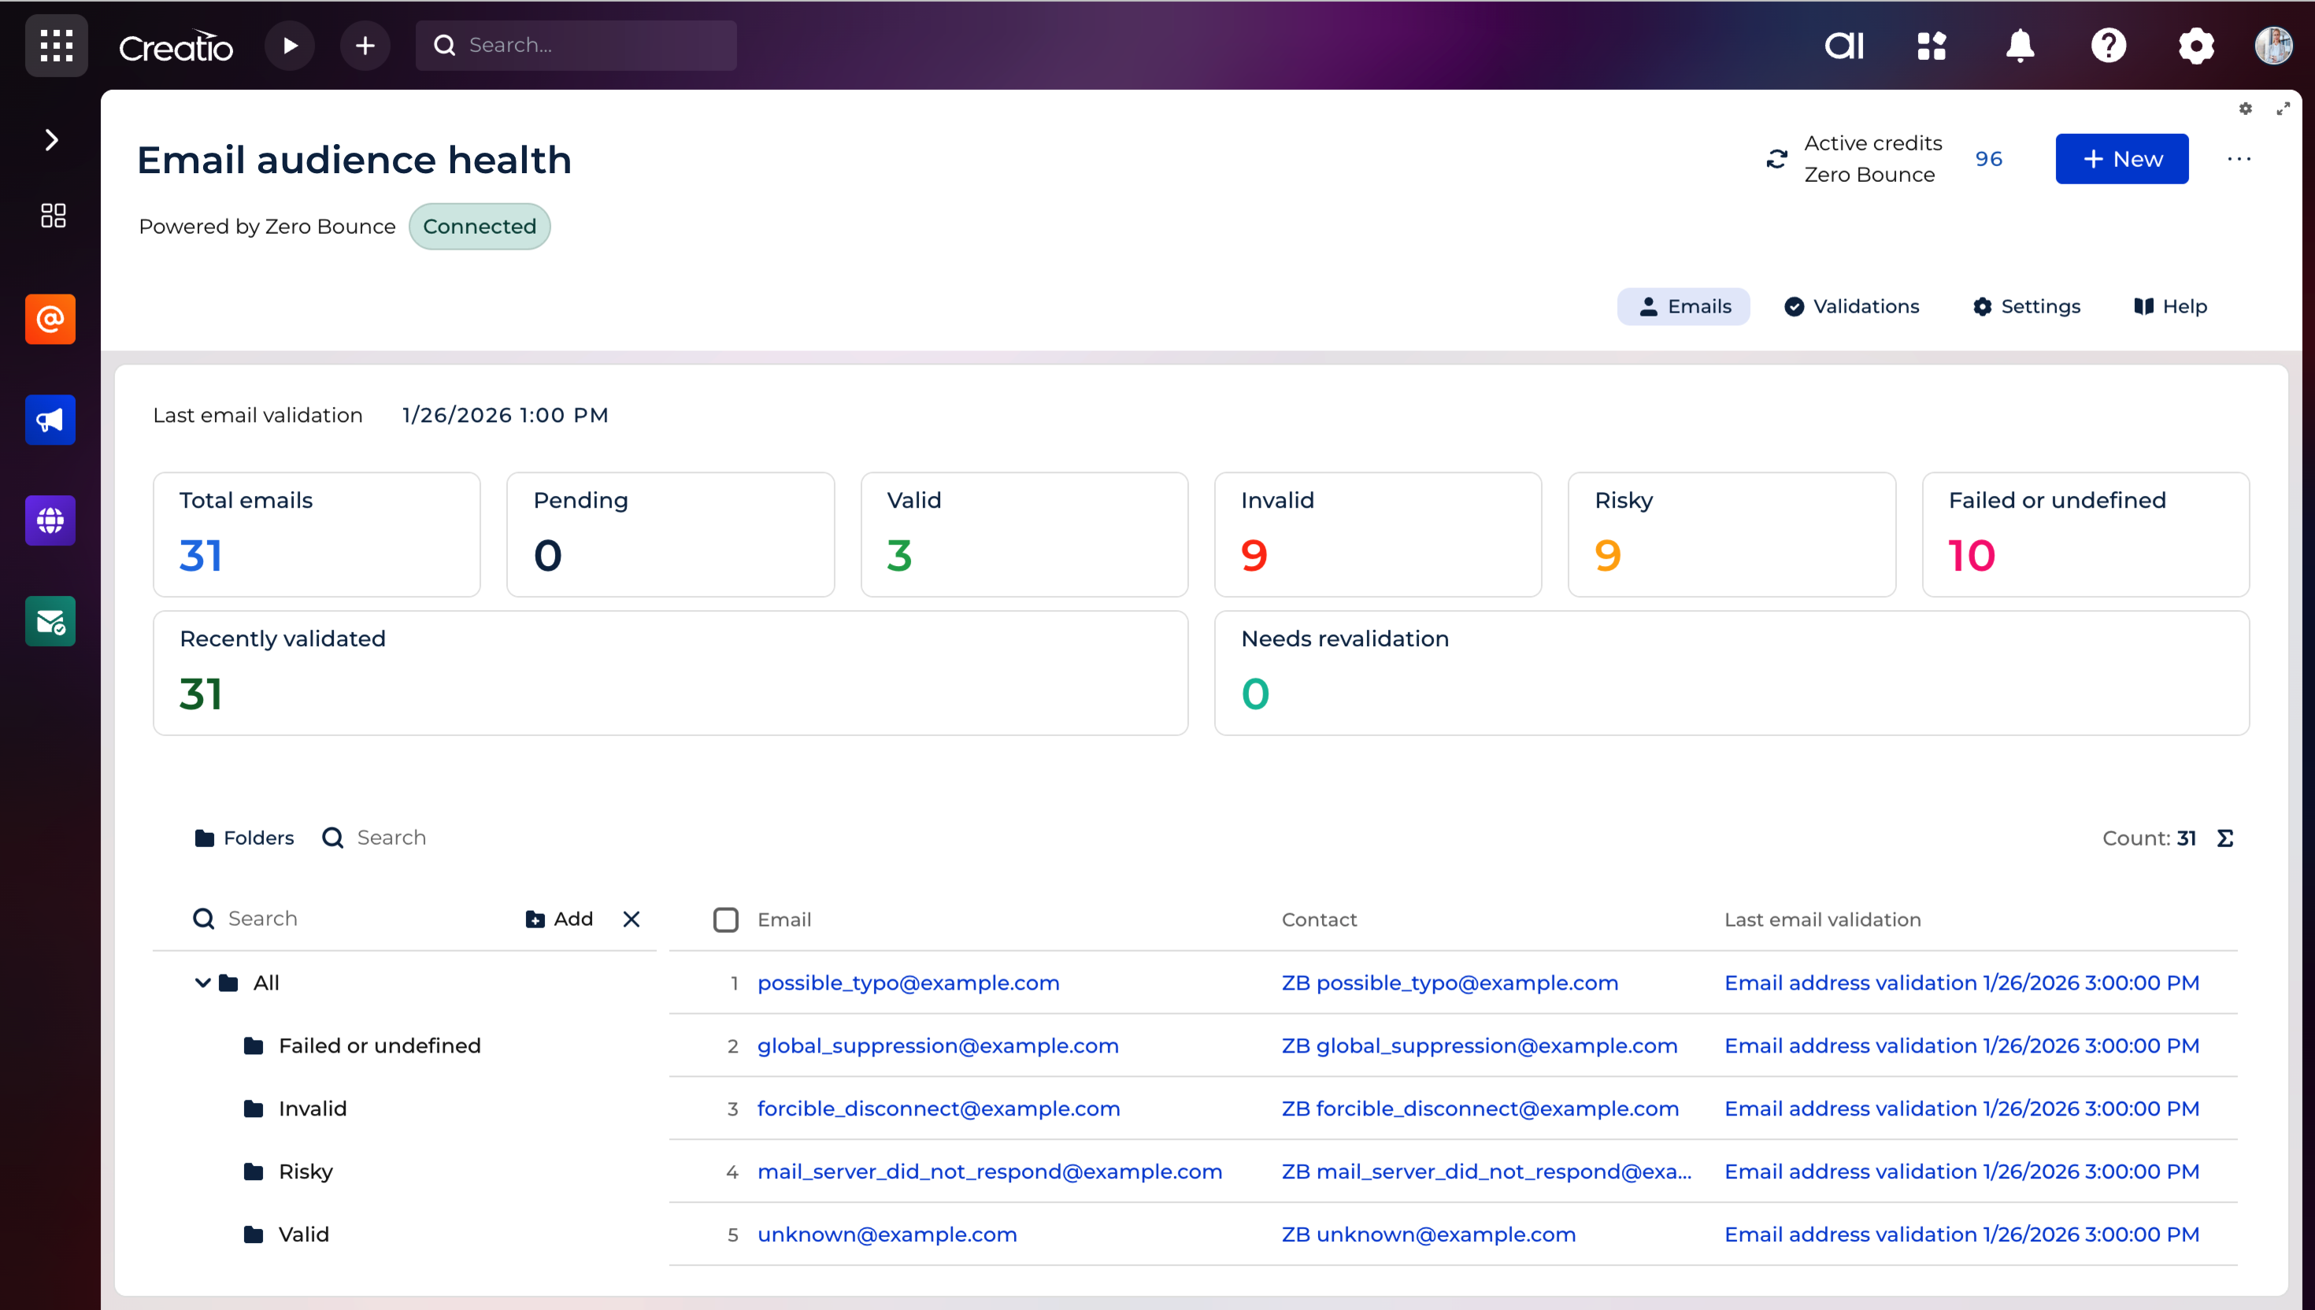Open the Creatio AI assistant icon

1843,45
